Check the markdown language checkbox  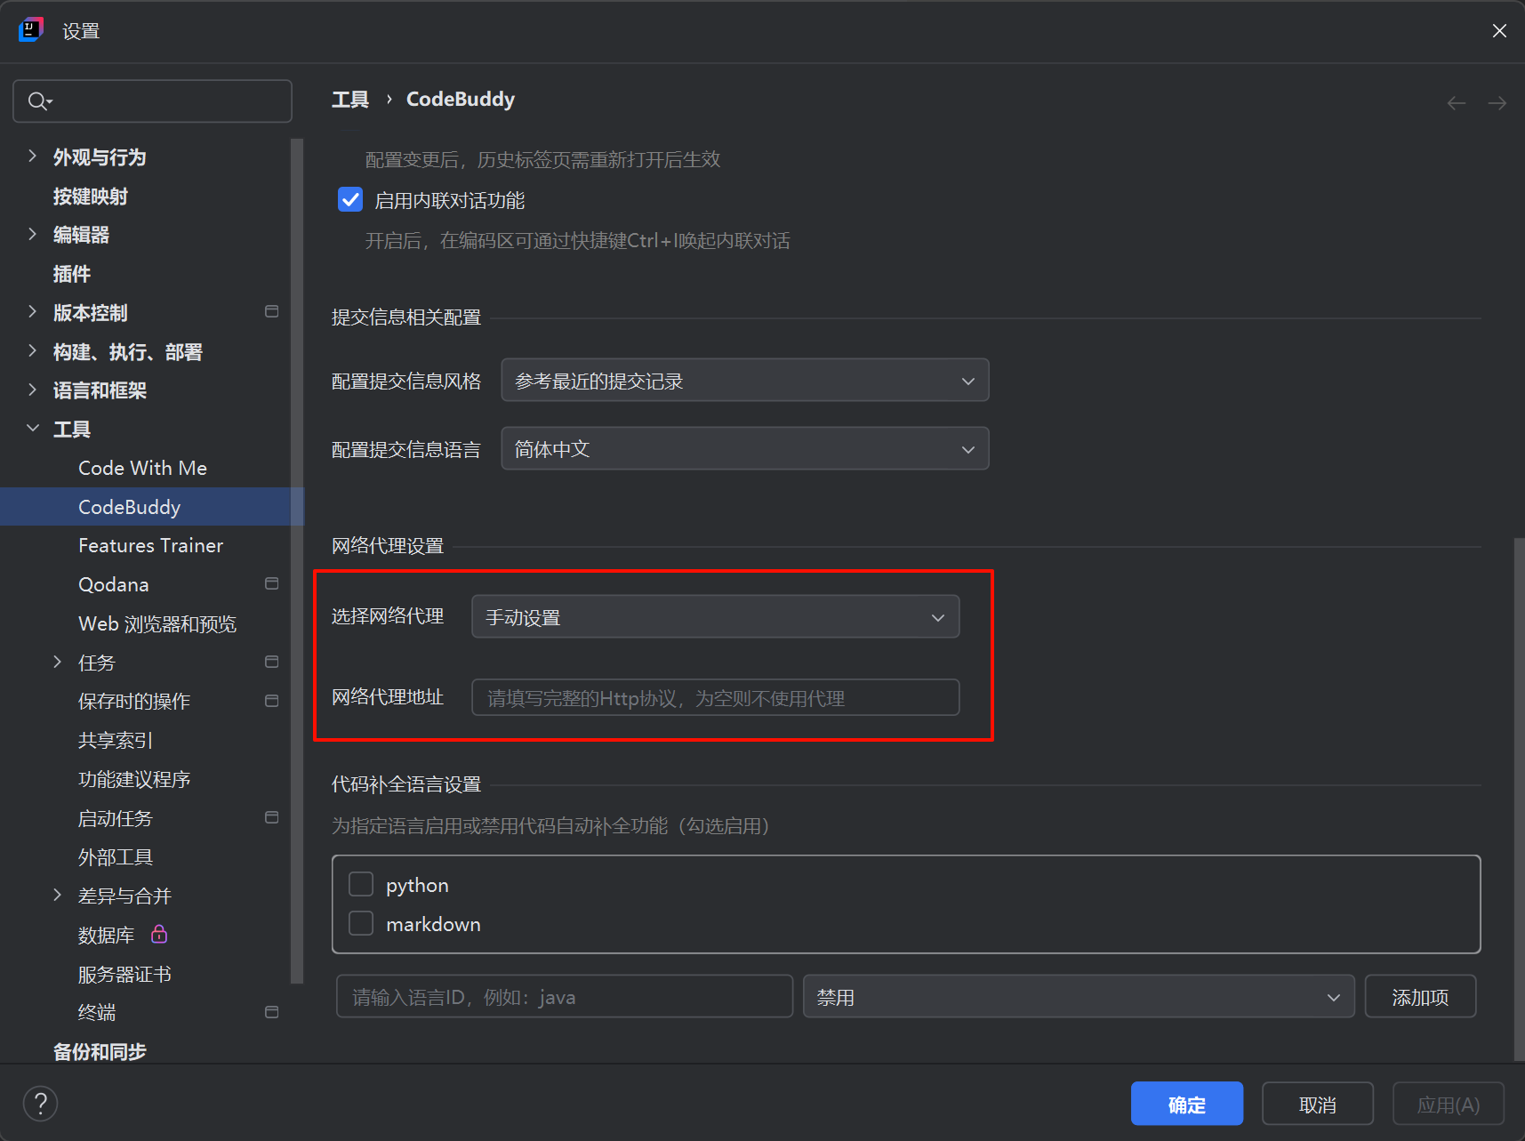coord(361,924)
